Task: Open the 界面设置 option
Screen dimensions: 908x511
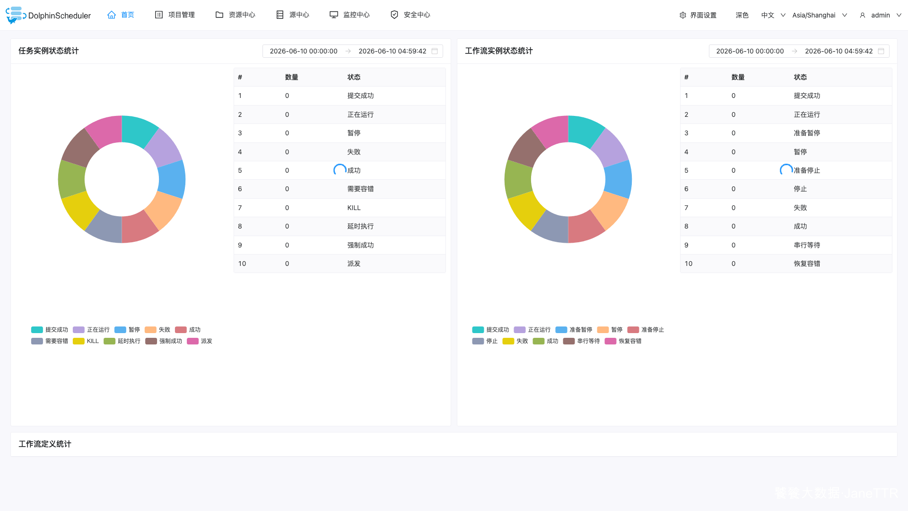Action: [x=698, y=15]
